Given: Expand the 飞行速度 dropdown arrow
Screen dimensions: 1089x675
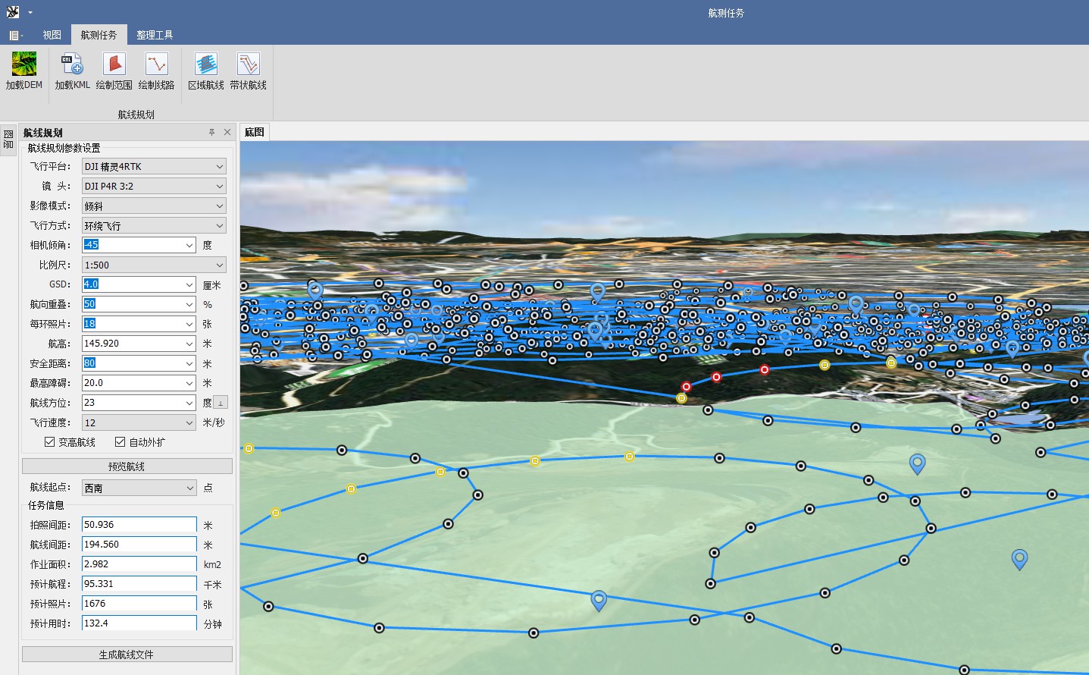Looking at the screenshot, I should pos(189,422).
